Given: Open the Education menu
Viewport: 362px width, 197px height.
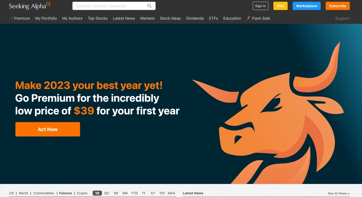Looking at the screenshot, I should 232,18.
